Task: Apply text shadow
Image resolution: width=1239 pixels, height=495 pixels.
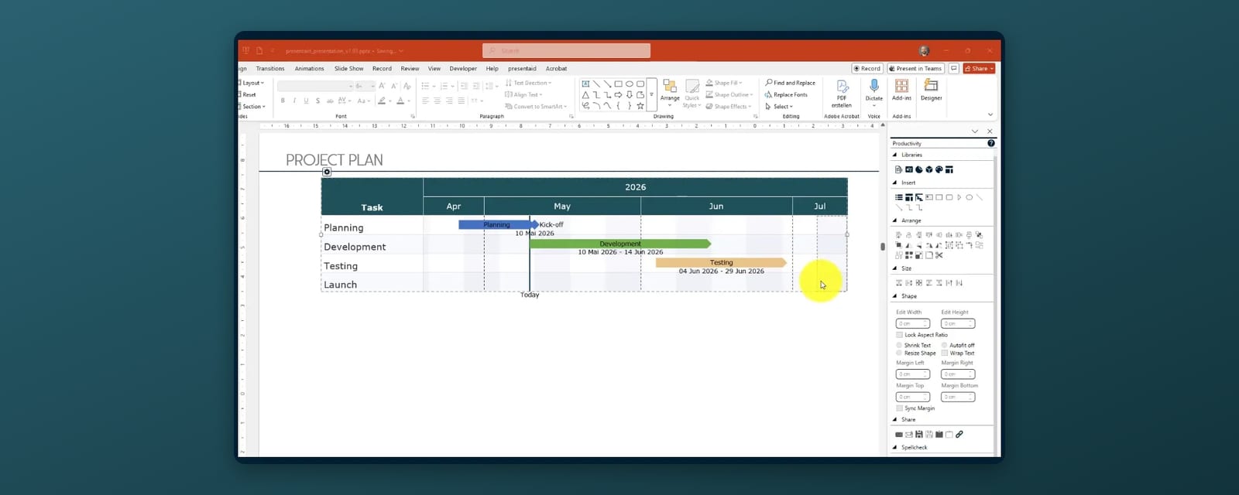Action: tap(317, 101)
